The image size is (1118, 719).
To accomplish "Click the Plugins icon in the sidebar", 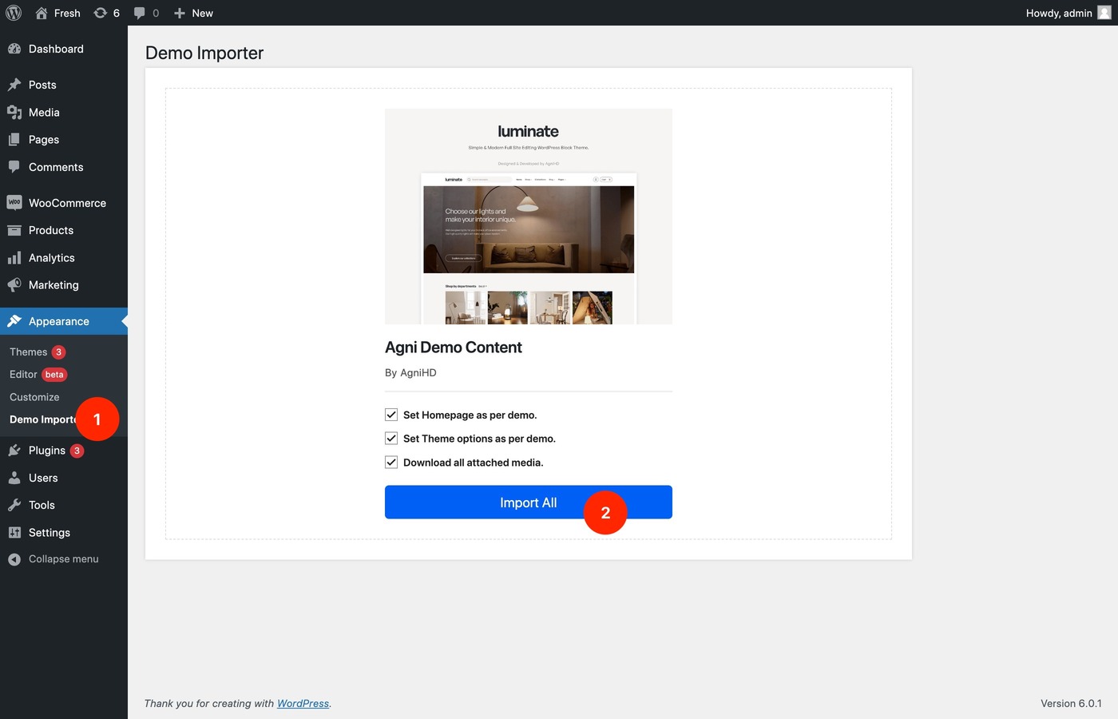I will [14, 450].
